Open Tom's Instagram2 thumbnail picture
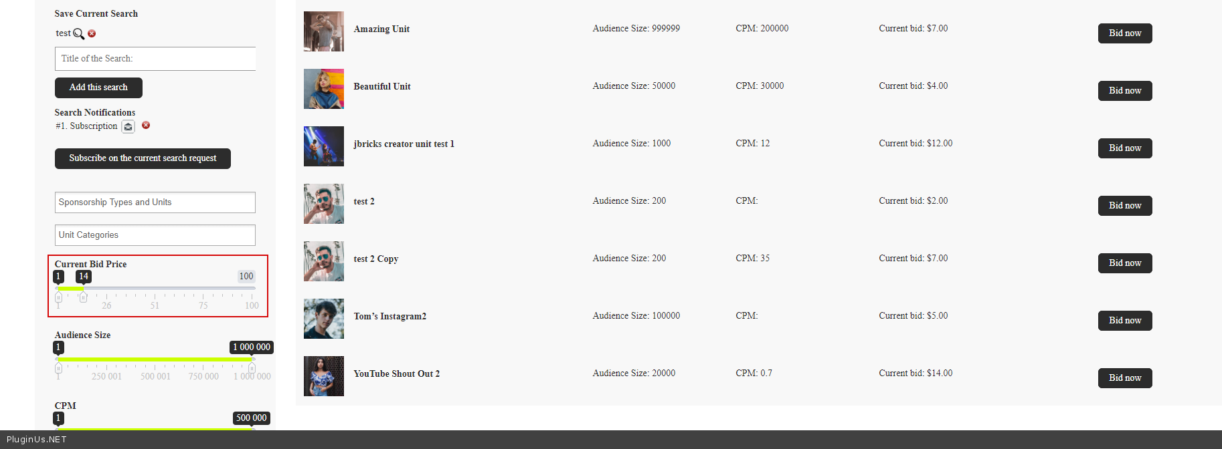 click(324, 319)
